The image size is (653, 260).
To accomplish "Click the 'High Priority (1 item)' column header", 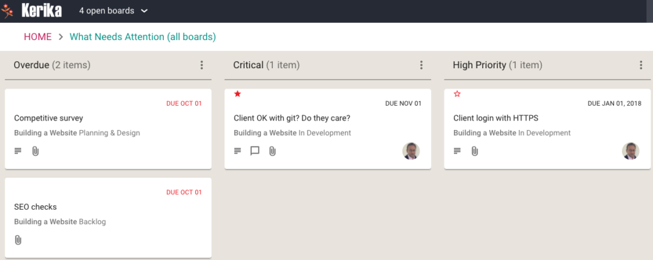I will 497,65.
